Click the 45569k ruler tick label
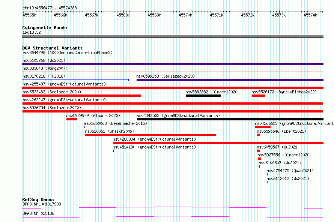 (x=154, y=15)
